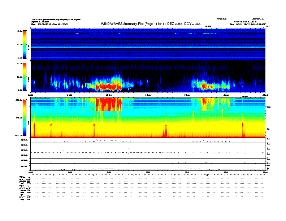Click the -160.00 label on TNR color scale

point(19,135)
